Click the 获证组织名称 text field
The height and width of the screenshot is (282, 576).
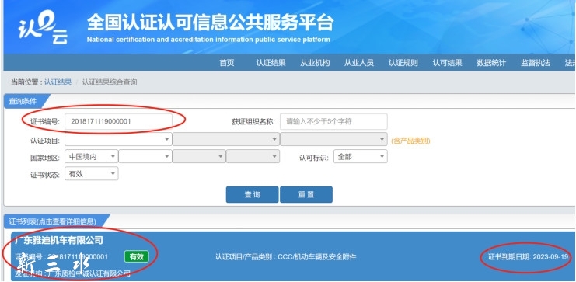click(333, 121)
